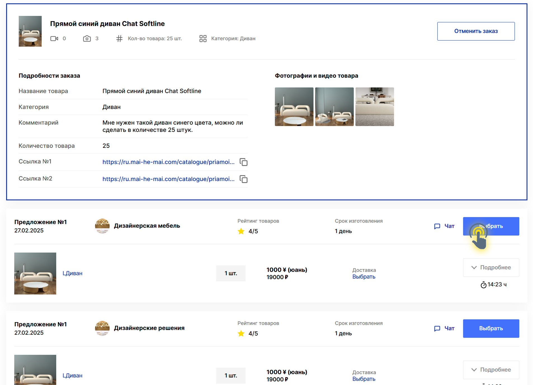Choose the Дизайнерская мебель offer with Выбрать

[491, 226]
